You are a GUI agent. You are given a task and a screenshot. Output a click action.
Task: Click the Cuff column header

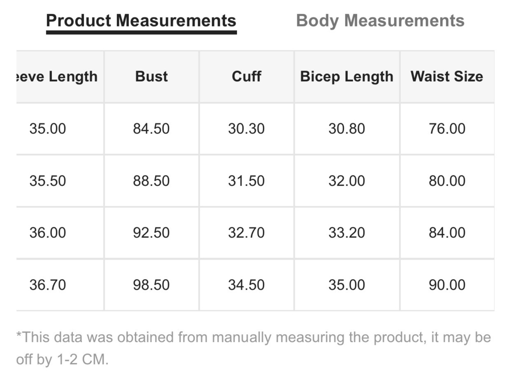[x=247, y=76]
